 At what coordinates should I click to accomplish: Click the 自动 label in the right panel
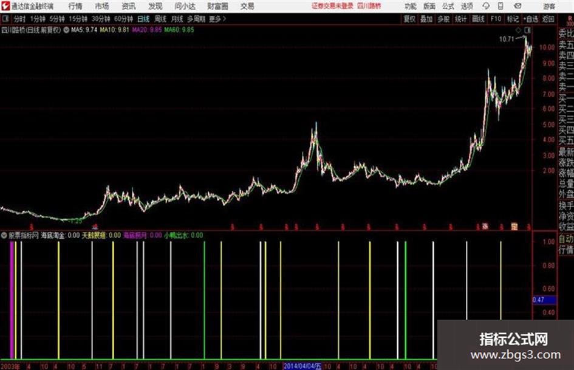[x=566, y=239]
